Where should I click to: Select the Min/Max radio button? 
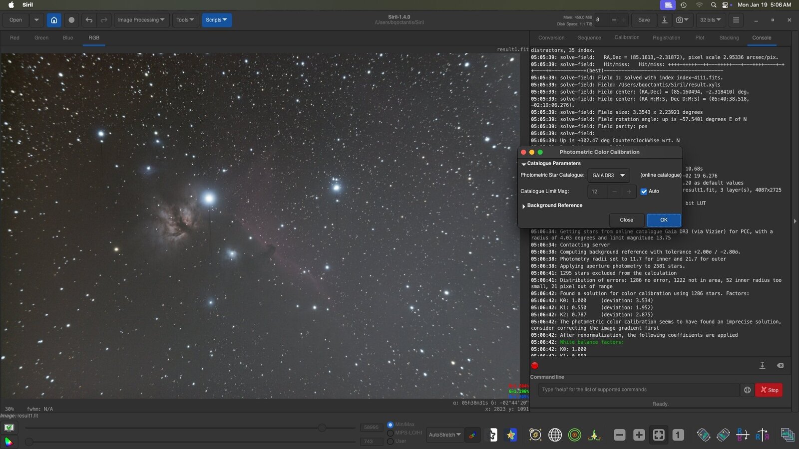391,425
